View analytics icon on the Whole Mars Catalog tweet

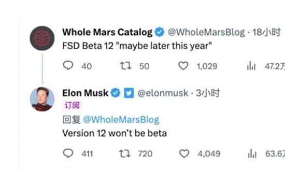251,66
